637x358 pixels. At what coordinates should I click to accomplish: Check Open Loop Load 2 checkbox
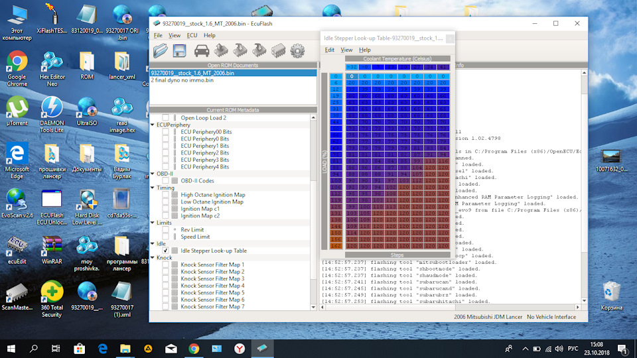point(165,118)
